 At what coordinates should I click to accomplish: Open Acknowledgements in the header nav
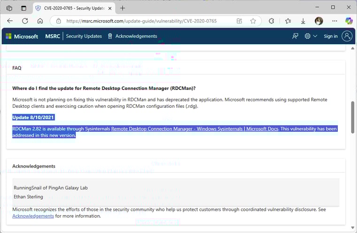tap(136, 36)
